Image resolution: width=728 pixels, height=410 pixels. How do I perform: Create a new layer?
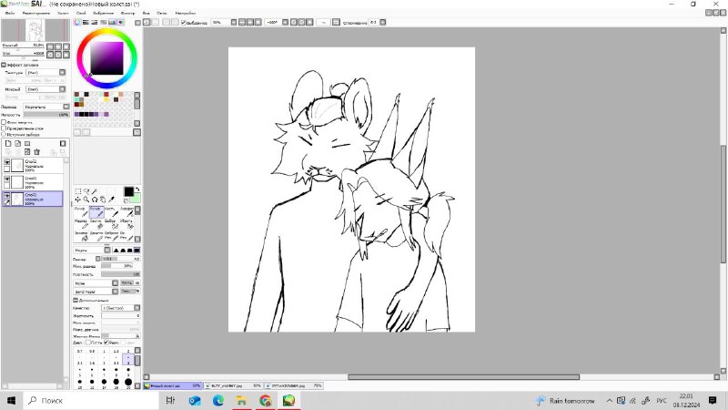click(x=8, y=144)
